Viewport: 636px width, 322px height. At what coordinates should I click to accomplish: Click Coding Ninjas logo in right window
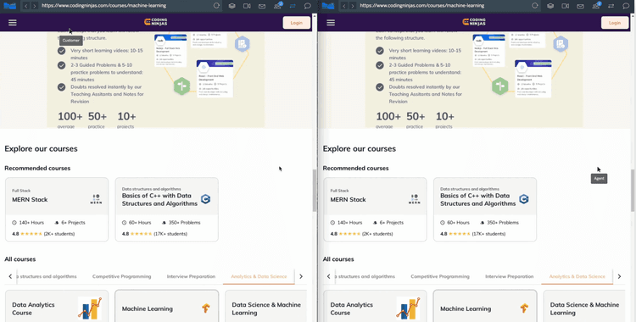(x=474, y=22)
